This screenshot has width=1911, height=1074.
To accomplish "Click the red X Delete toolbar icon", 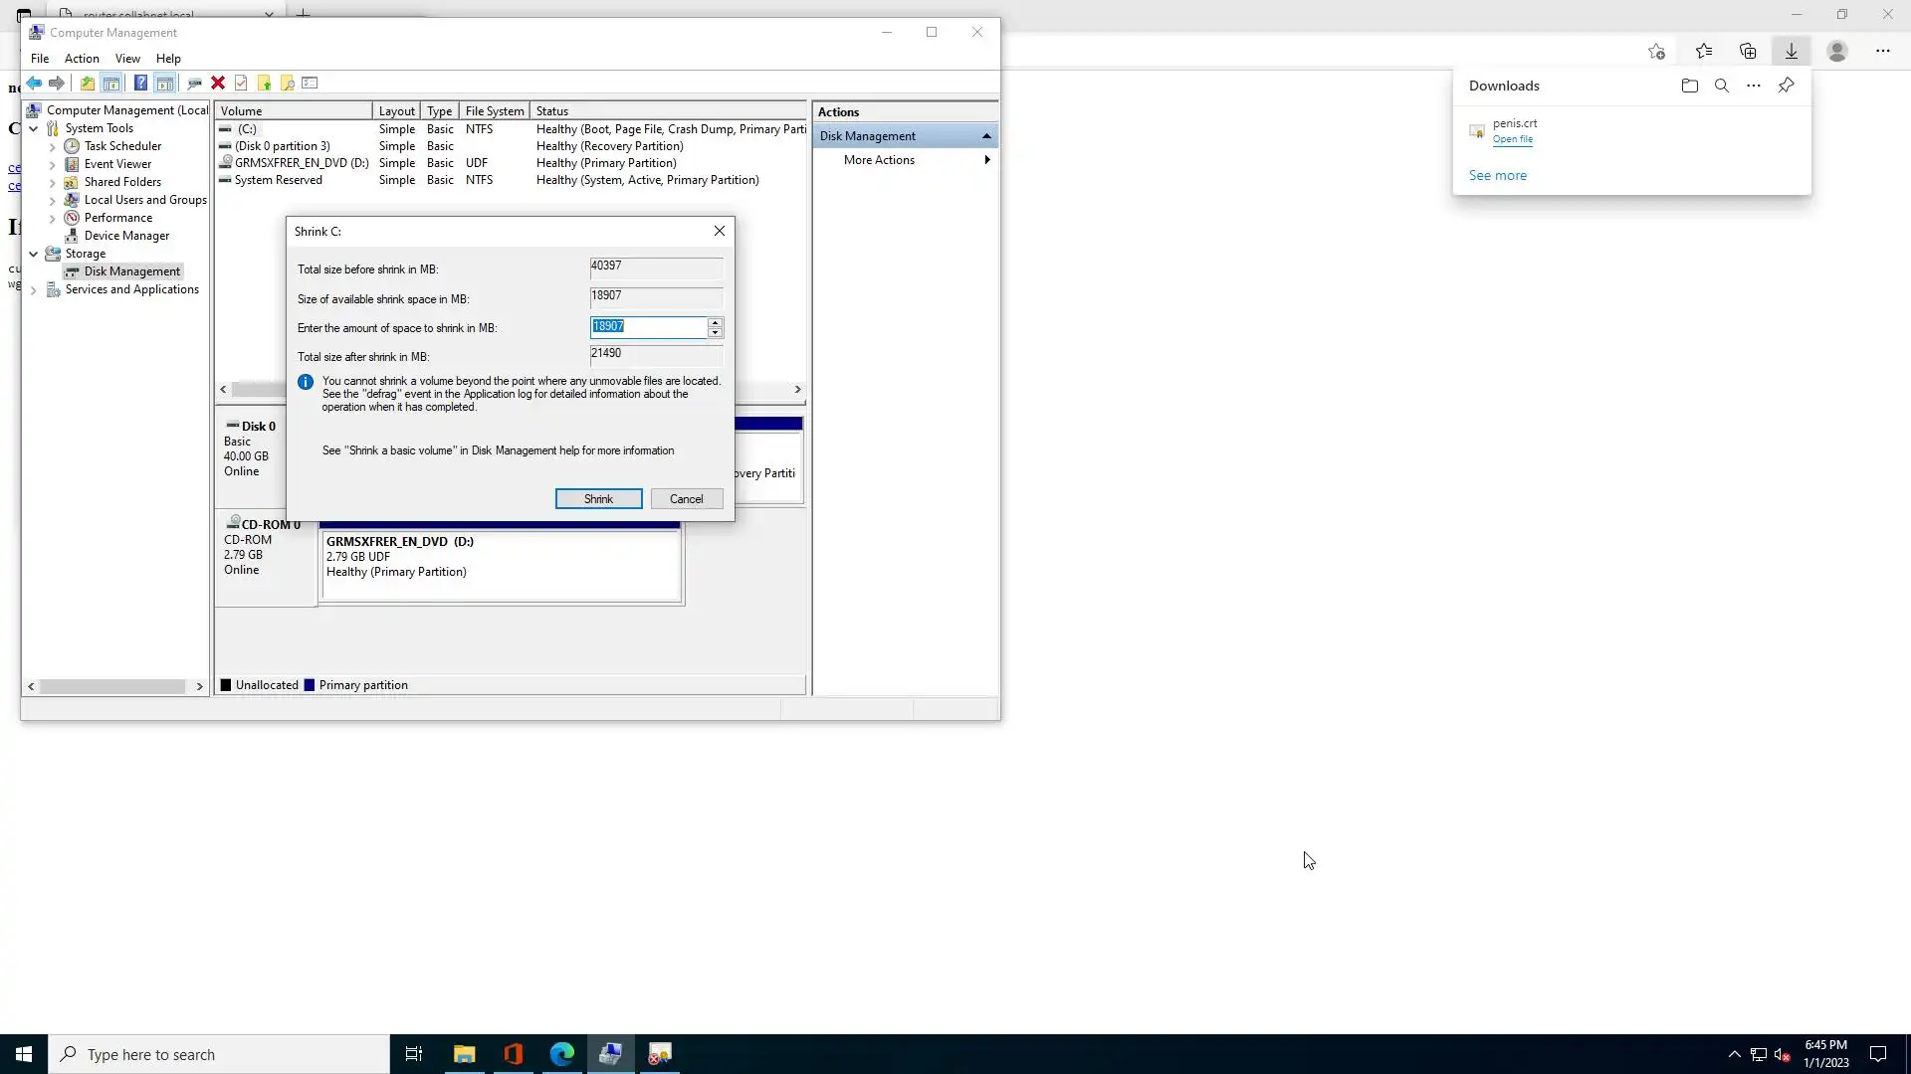I will (x=218, y=84).
